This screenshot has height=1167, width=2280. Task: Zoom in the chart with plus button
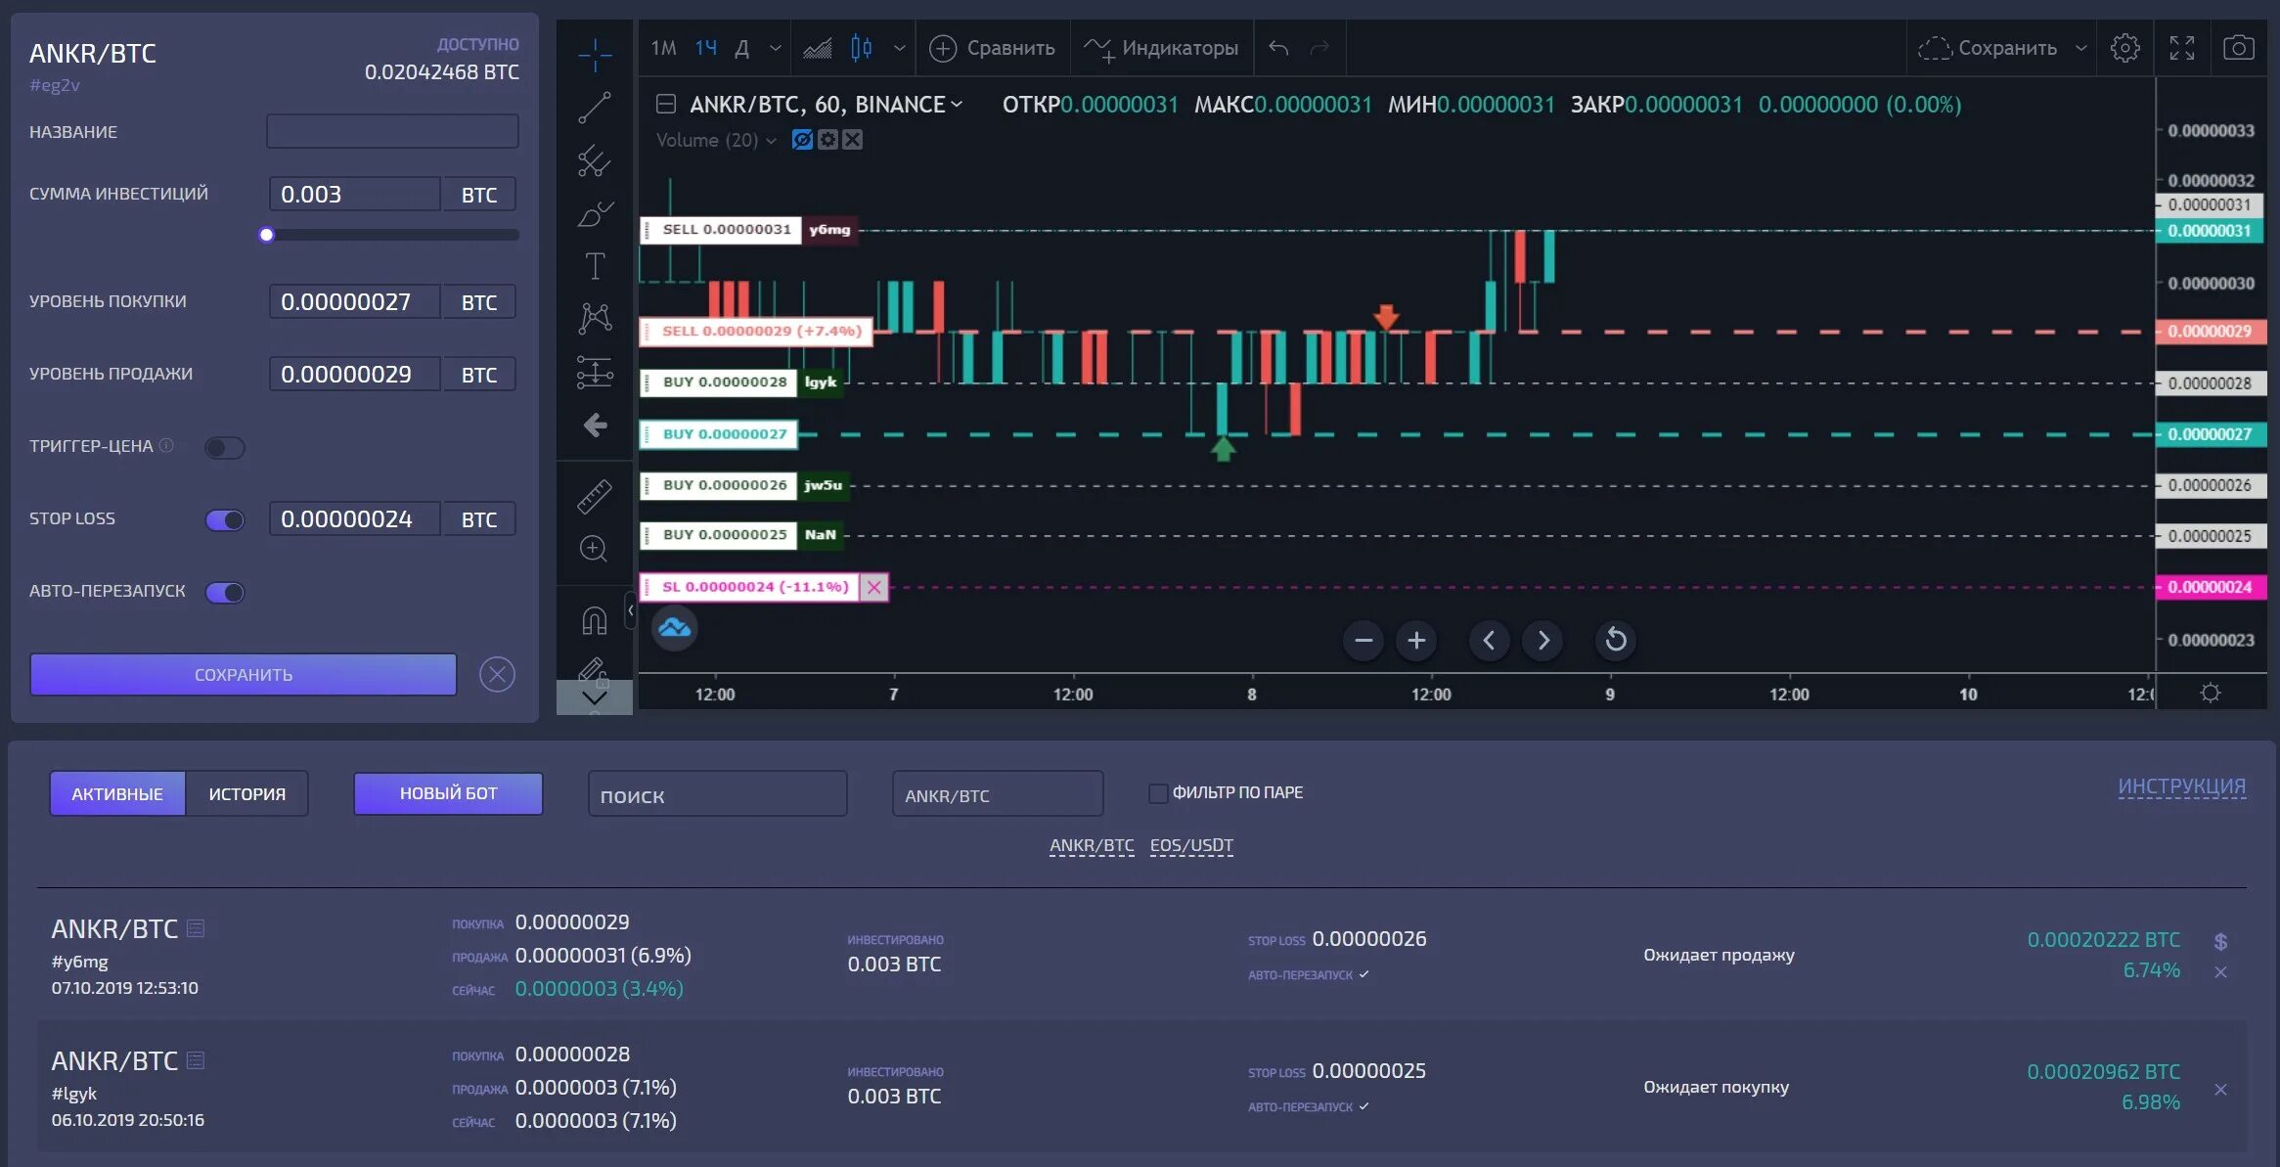[1415, 640]
